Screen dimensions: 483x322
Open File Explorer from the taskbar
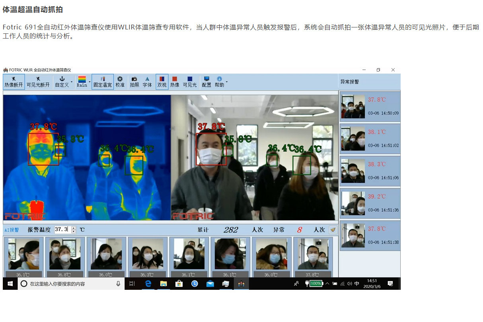click(x=163, y=283)
